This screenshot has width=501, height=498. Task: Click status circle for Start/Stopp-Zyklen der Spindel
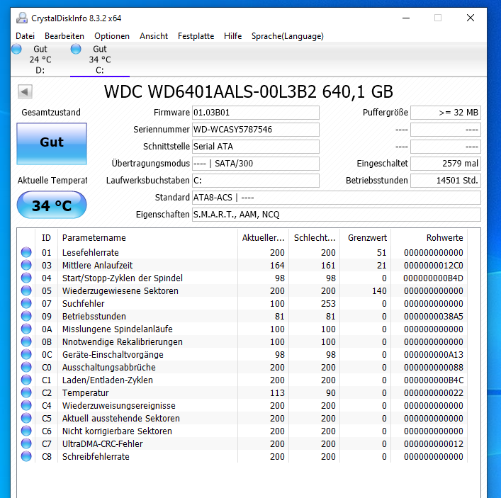(26, 278)
